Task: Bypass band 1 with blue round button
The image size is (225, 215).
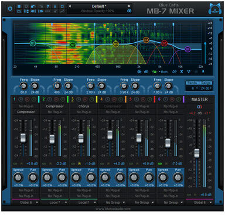Action: pos(21,100)
